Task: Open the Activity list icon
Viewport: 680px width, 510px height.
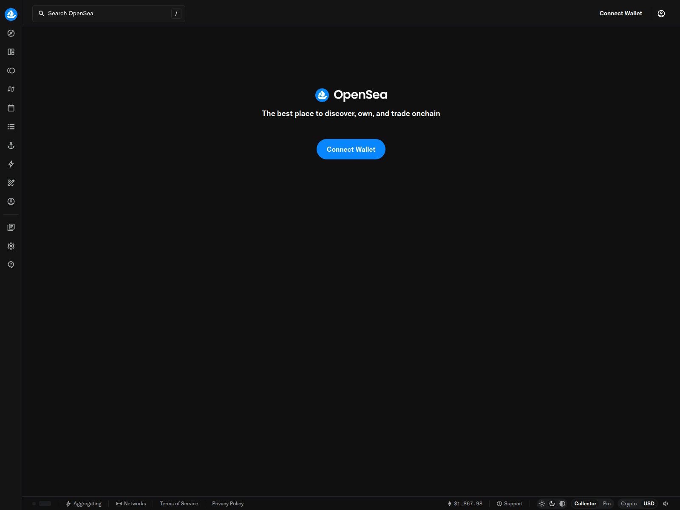Action: click(x=11, y=127)
